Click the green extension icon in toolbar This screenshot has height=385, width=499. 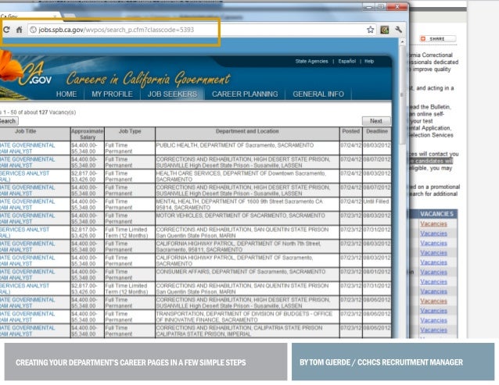385,30
